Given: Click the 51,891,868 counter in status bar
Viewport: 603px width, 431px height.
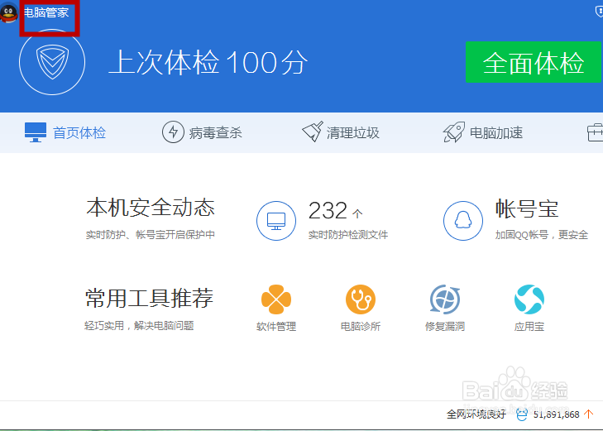Looking at the screenshot, I should pyautogui.click(x=556, y=414).
